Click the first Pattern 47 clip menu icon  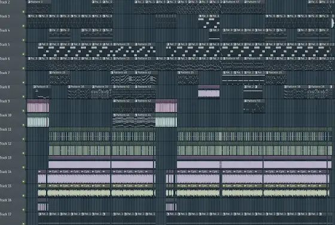[224, 2]
